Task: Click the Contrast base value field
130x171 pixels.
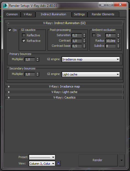Action: (x=77, y=46)
